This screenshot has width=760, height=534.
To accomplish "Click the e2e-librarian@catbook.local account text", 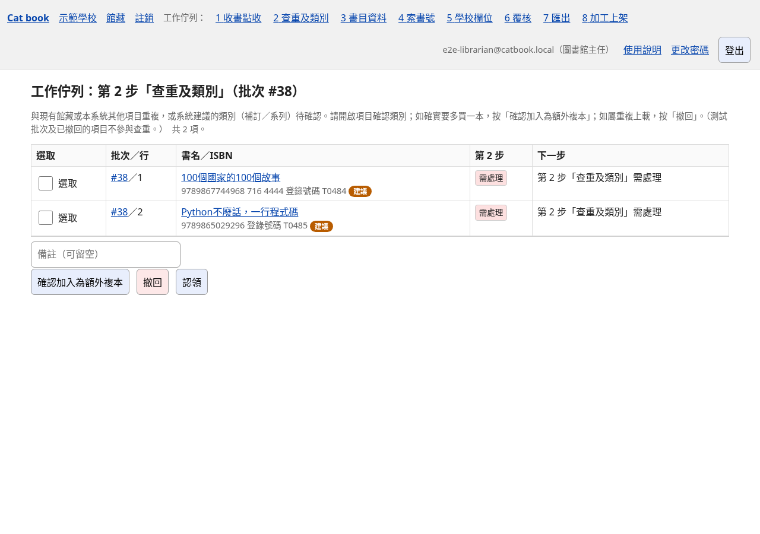I will click(528, 50).
